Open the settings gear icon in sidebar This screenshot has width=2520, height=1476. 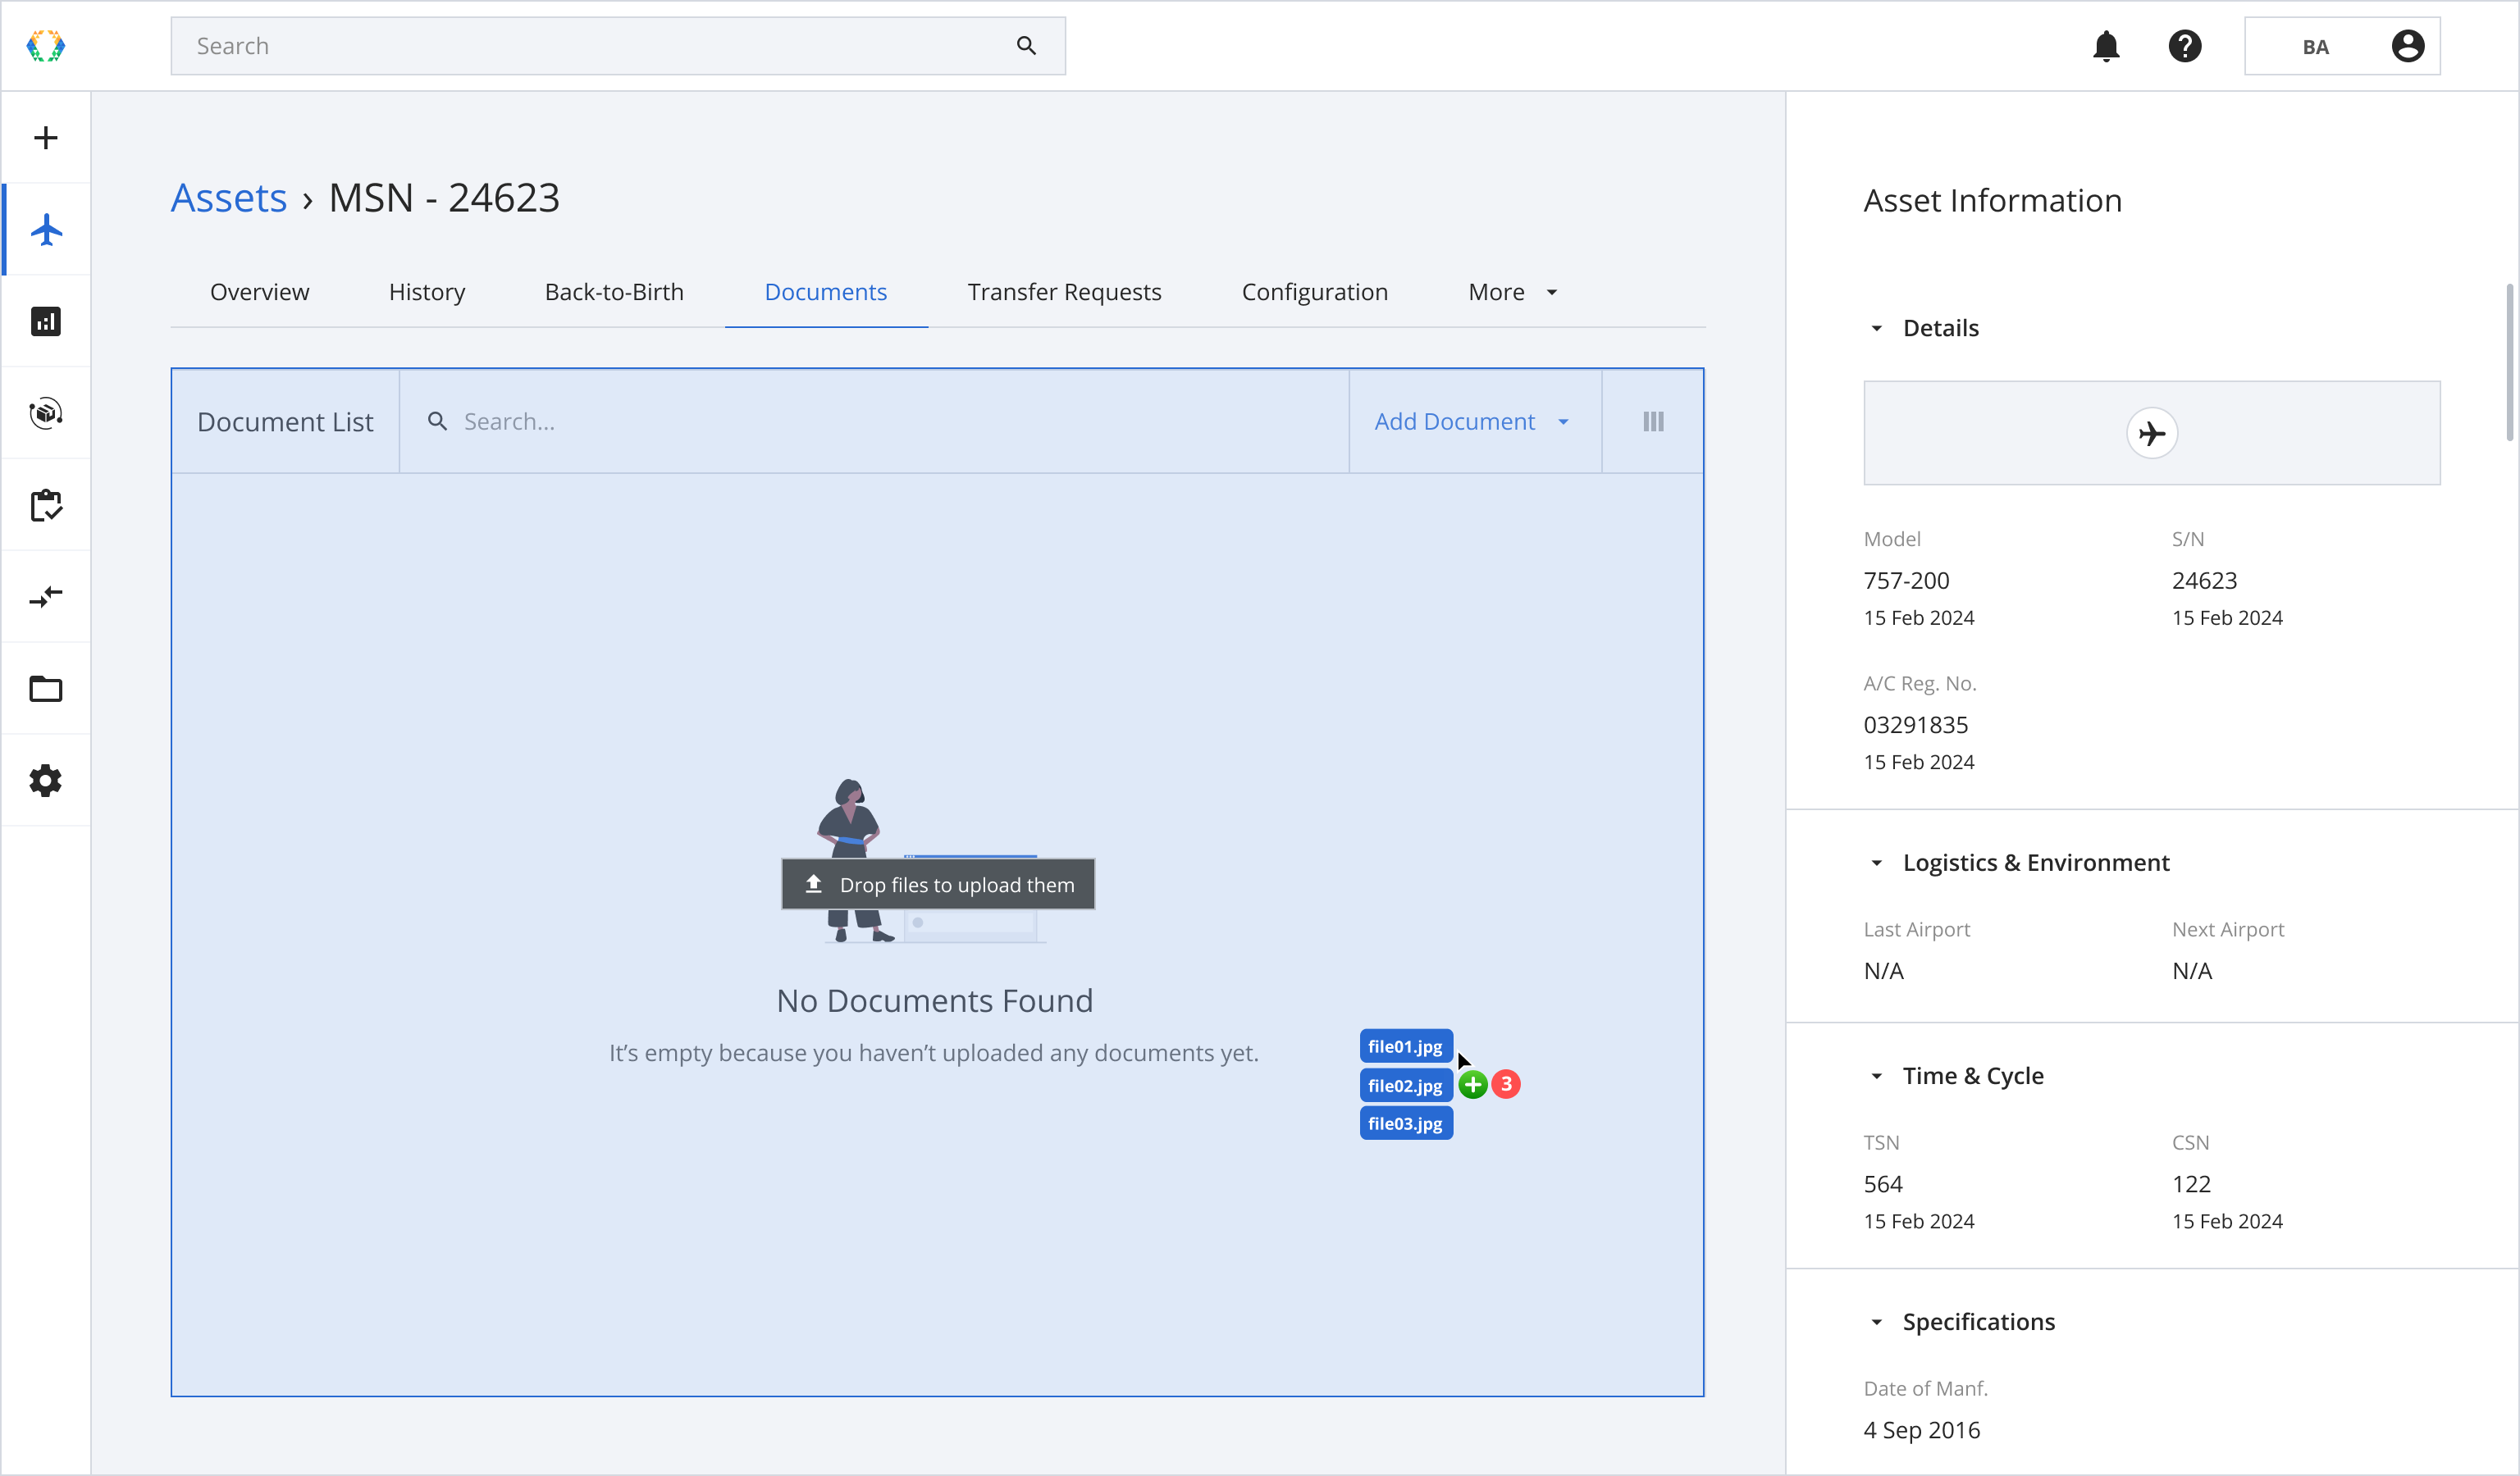point(46,781)
